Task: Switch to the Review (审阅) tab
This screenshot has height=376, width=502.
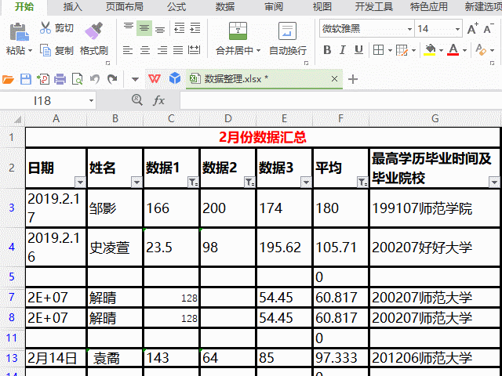Action: 274,7
